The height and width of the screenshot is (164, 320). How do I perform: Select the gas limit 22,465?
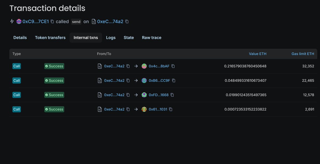[x=308, y=81]
